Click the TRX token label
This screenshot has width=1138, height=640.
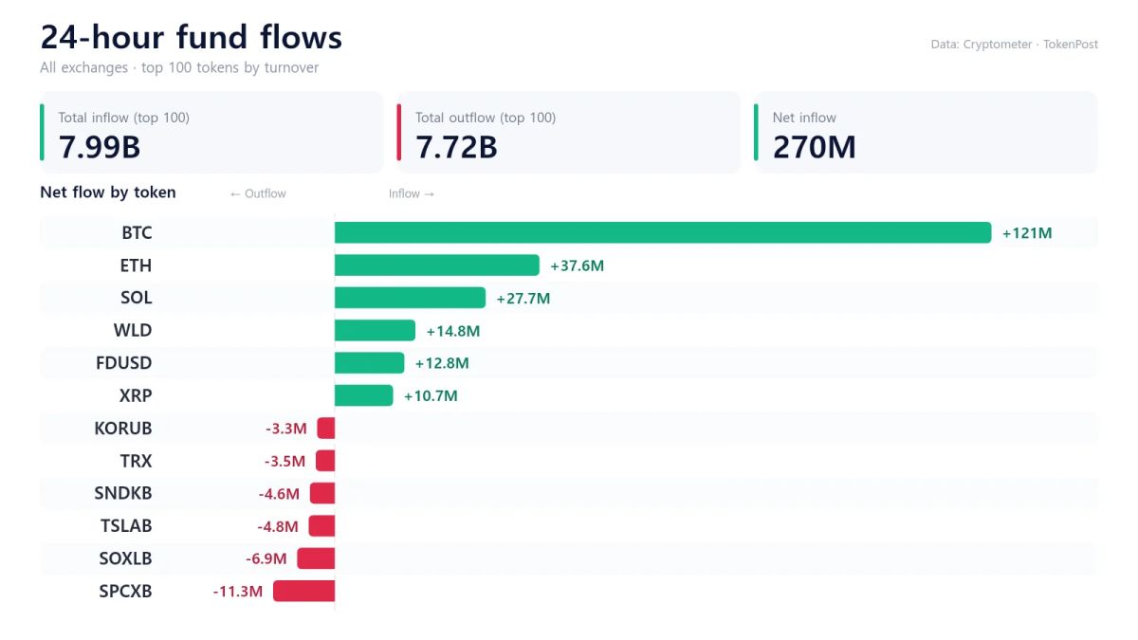[137, 461]
